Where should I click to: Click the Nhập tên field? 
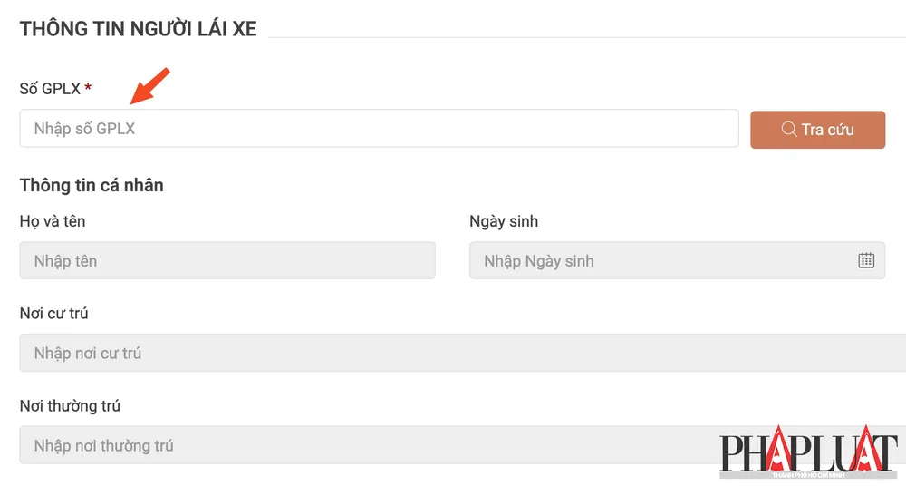226,260
